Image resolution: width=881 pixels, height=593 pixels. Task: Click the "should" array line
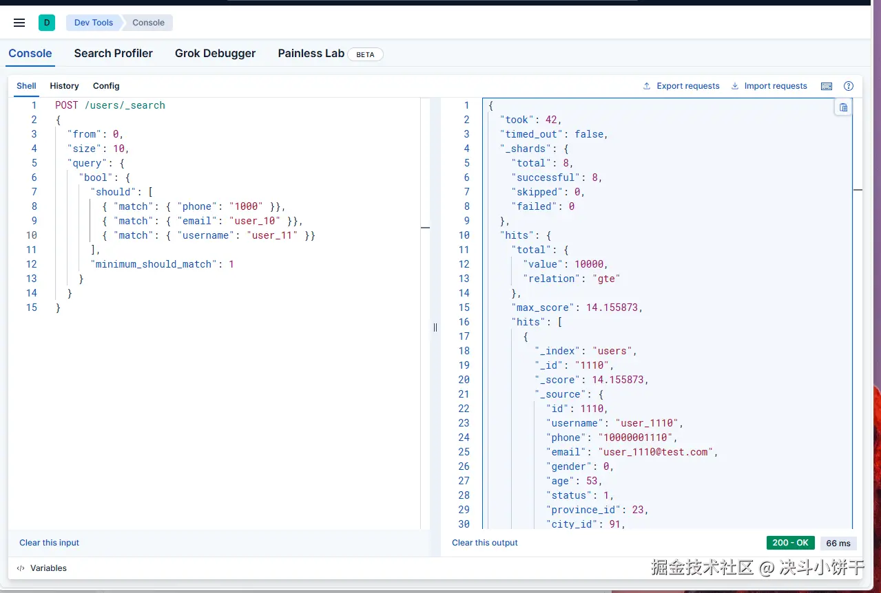pyautogui.click(x=121, y=192)
